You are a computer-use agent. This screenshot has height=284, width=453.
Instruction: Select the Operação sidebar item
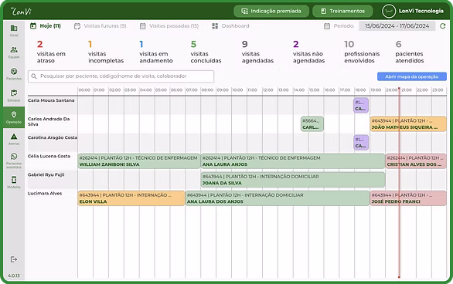tap(14, 117)
